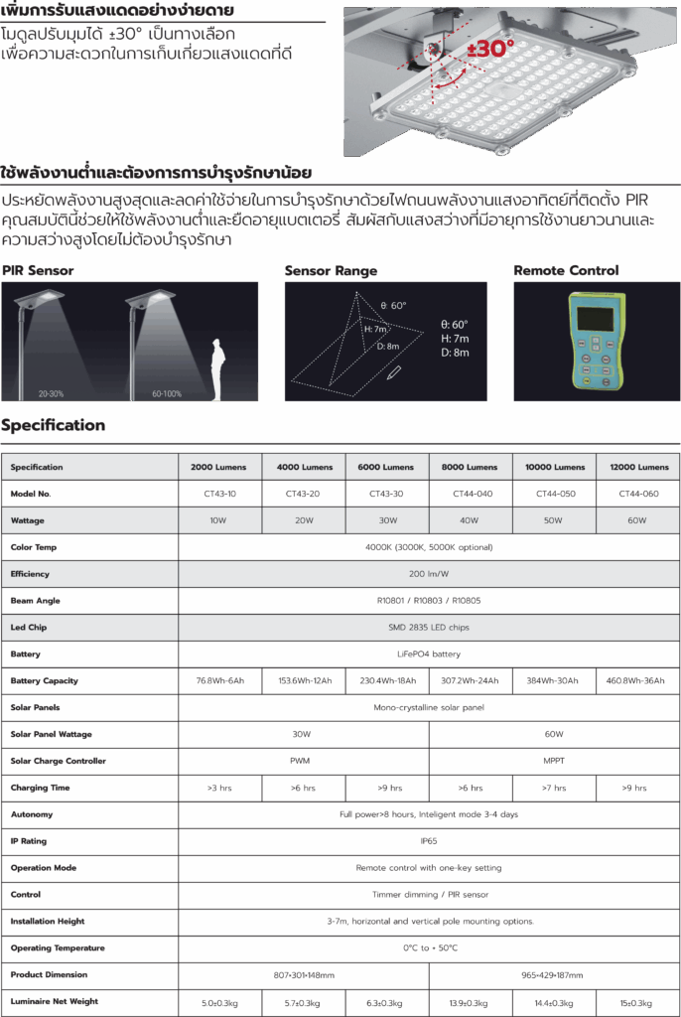Click the Efficiency row label
The image size is (681, 1017).
90,574
